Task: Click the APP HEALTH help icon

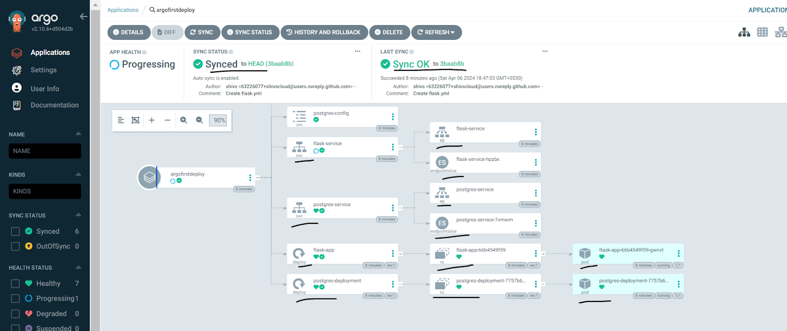Action: 144,52
